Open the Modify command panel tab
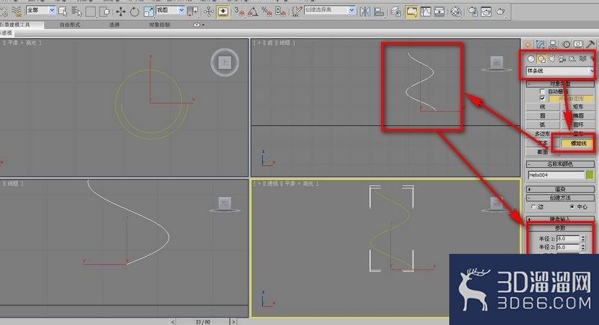The height and width of the screenshot is (325, 599). tap(540, 45)
